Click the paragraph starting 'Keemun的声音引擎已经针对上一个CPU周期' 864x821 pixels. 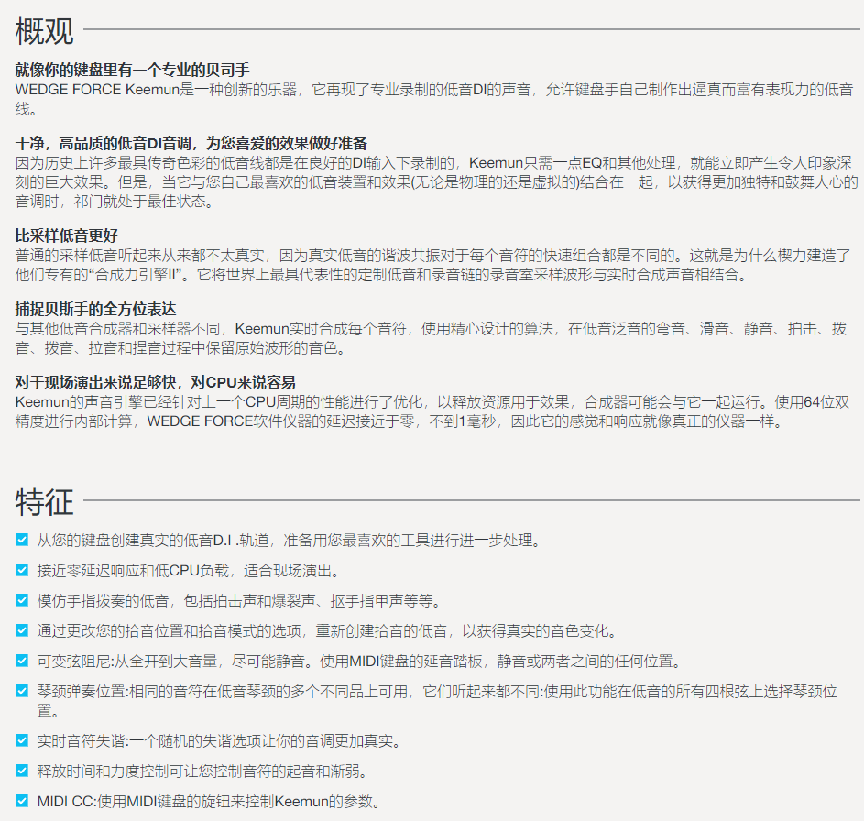tap(432, 411)
